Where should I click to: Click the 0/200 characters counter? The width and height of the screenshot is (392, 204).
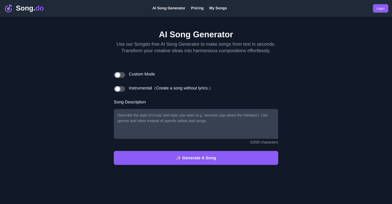(264, 142)
